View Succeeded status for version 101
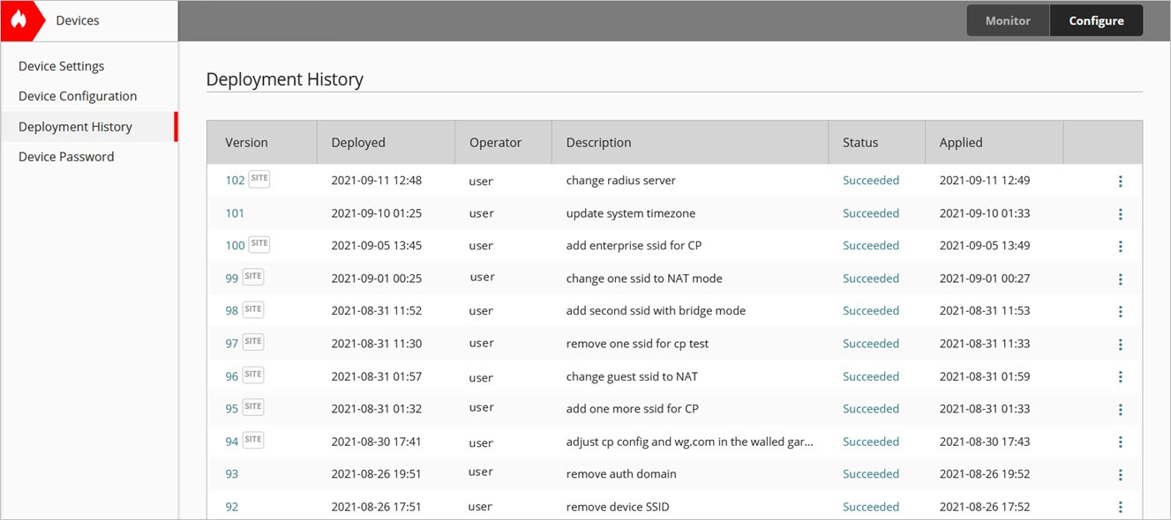This screenshot has height=520, width=1171. (871, 212)
